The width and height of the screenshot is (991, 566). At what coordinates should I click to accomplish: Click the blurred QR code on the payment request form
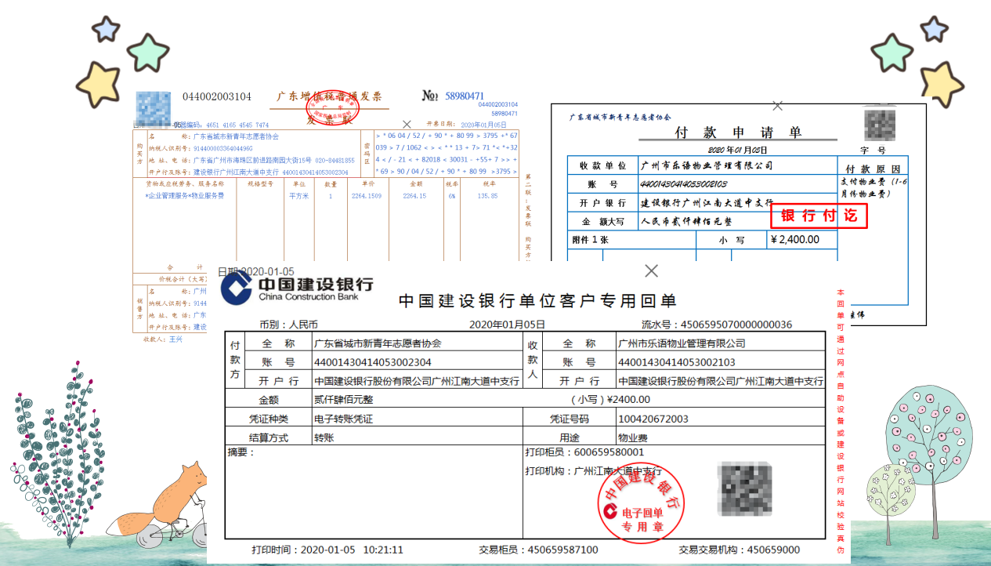tap(879, 125)
